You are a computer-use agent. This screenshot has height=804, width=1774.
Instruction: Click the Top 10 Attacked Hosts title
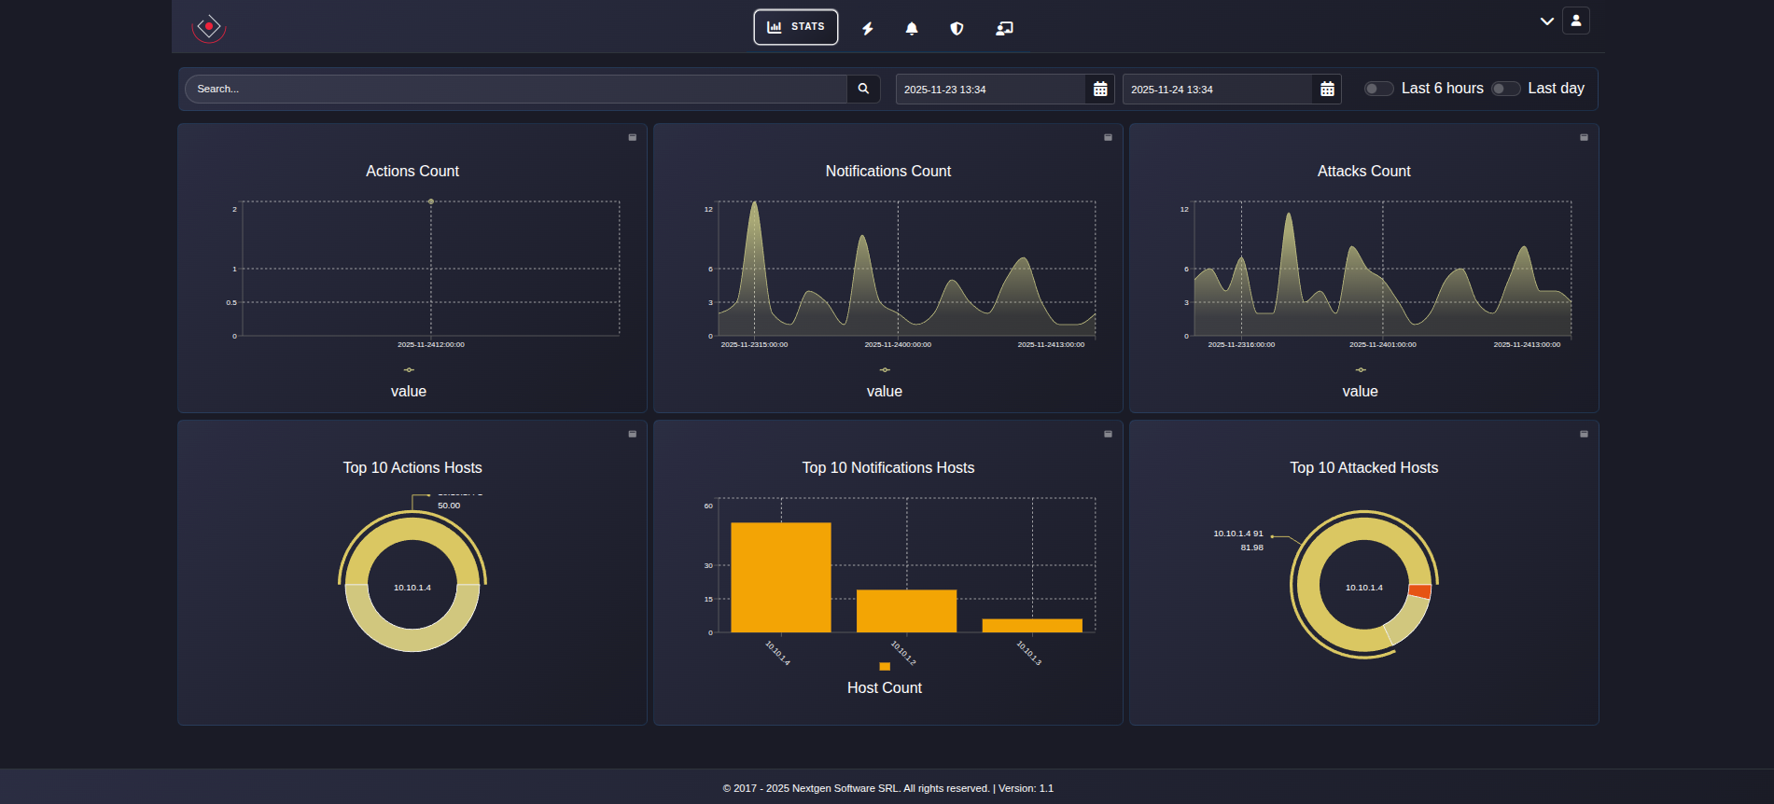pos(1364,467)
